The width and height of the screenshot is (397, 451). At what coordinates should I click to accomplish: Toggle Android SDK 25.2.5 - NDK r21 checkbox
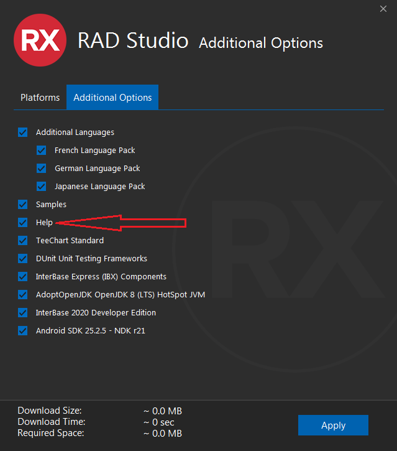23,331
